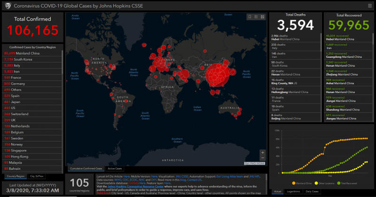
Task: Open the map bookmarks icon
Action: click(x=250, y=17)
